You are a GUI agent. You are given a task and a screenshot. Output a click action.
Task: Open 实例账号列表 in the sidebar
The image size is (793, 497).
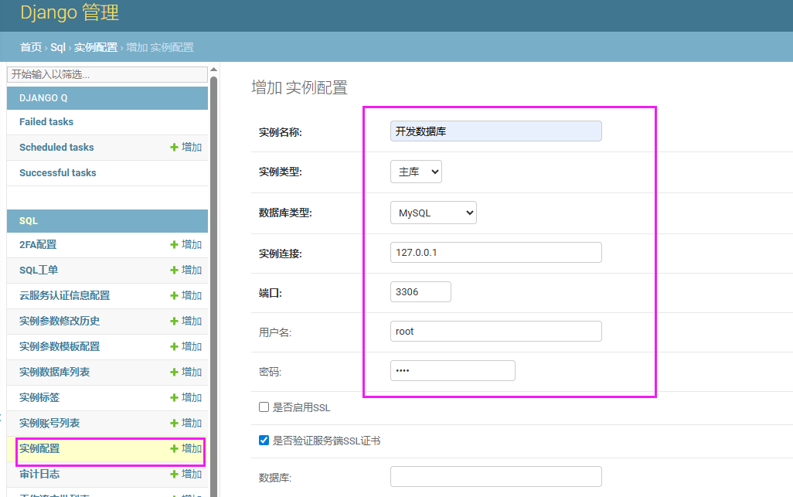49,423
